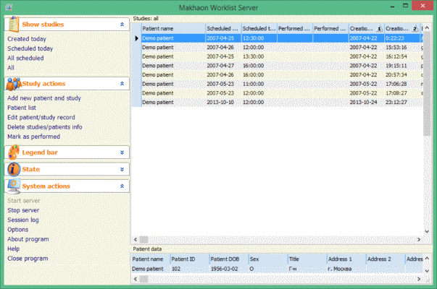
Task: Collapse the Show studies section
Action: coord(122,25)
